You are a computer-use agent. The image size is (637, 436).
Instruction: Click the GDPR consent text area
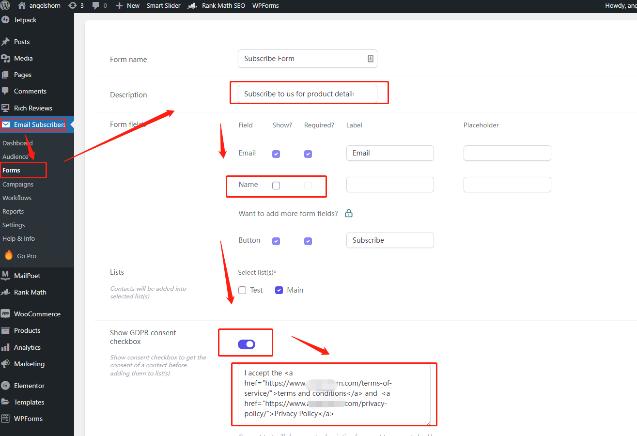pos(334,394)
